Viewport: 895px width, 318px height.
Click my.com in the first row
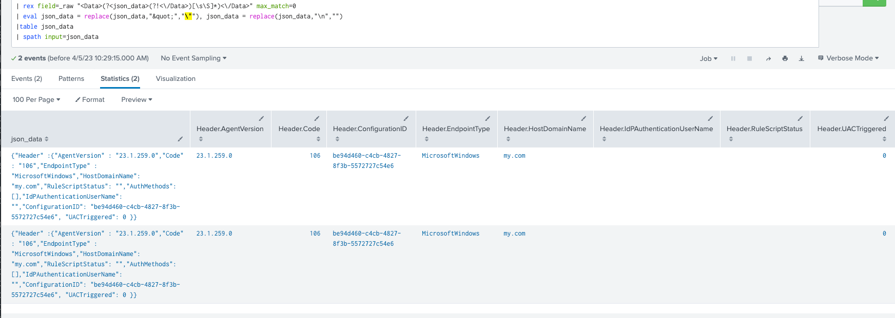tap(514, 156)
